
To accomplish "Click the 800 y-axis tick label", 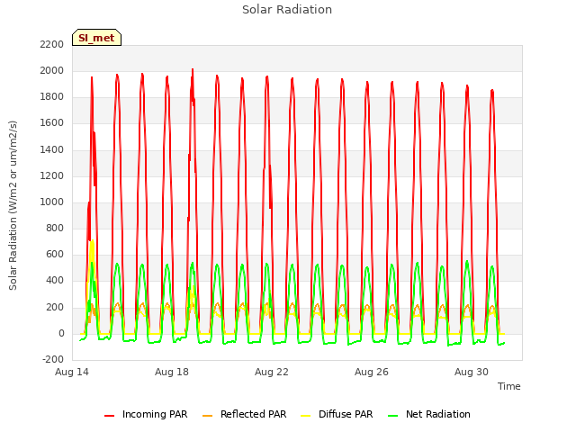I will click(55, 228).
